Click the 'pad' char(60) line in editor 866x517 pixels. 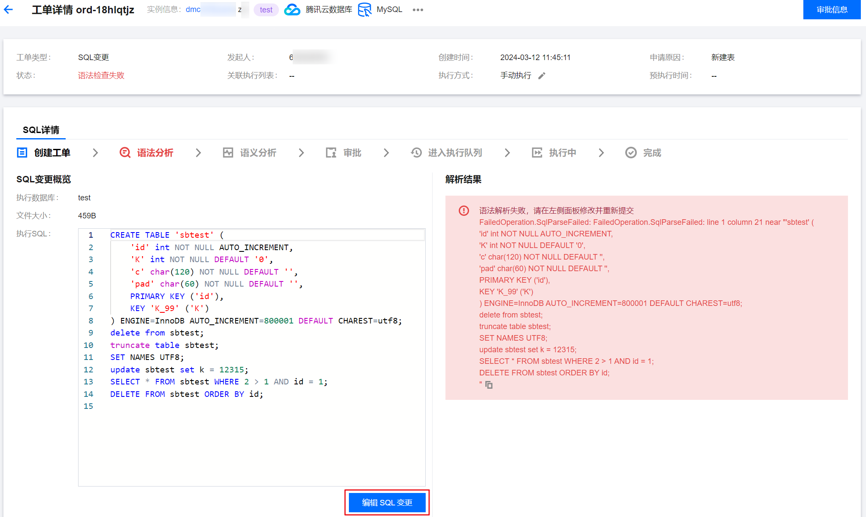[x=216, y=284]
